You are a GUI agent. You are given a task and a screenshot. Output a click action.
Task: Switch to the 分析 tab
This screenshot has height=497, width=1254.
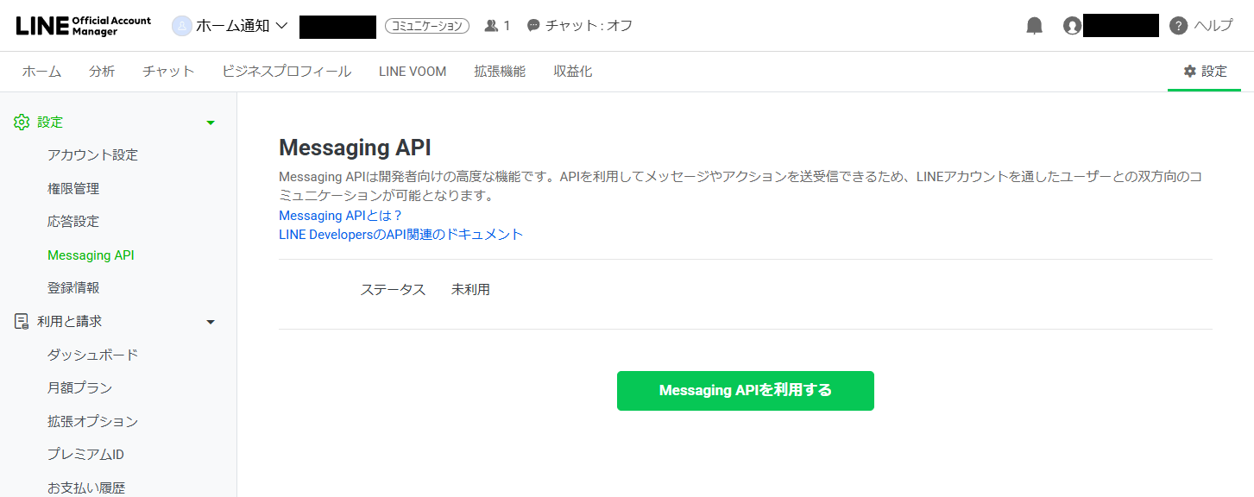[102, 72]
